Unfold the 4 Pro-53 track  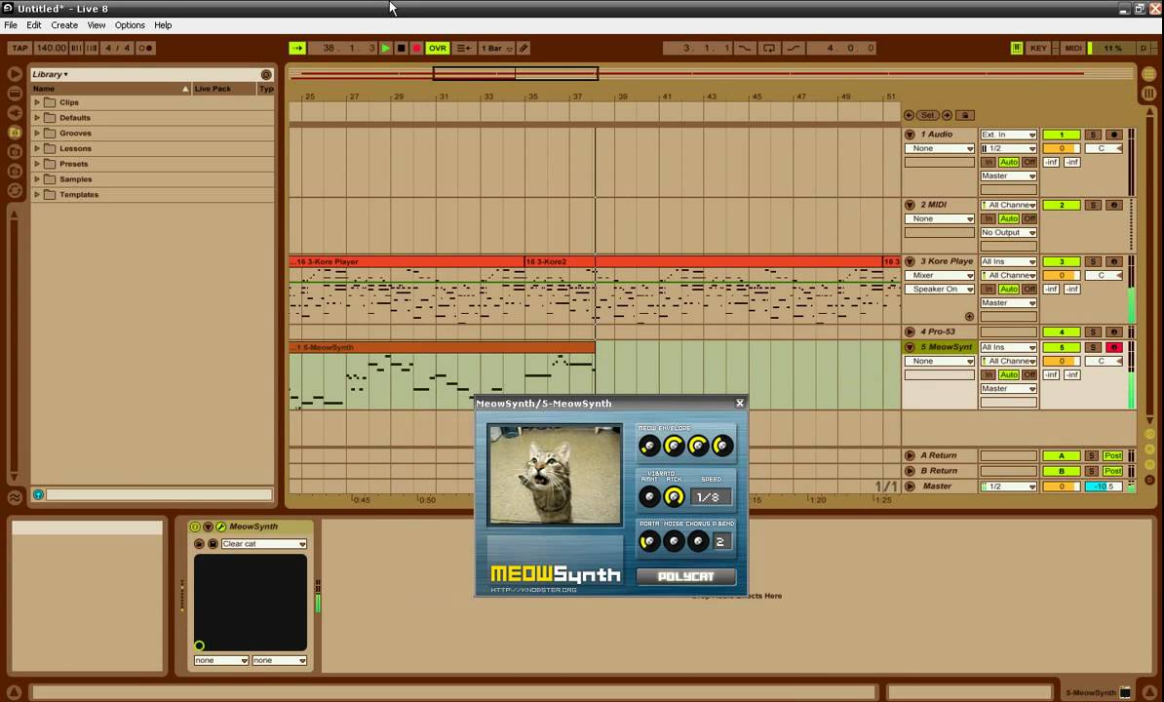tap(910, 331)
